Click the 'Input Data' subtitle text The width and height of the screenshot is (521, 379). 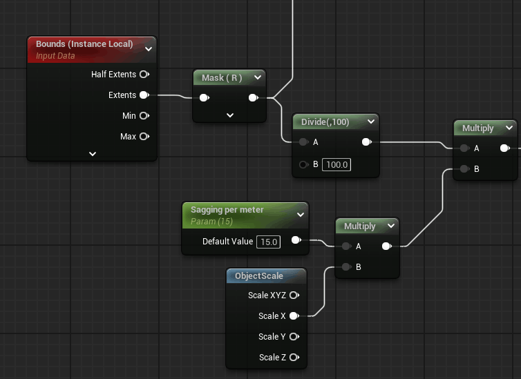[x=55, y=56]
